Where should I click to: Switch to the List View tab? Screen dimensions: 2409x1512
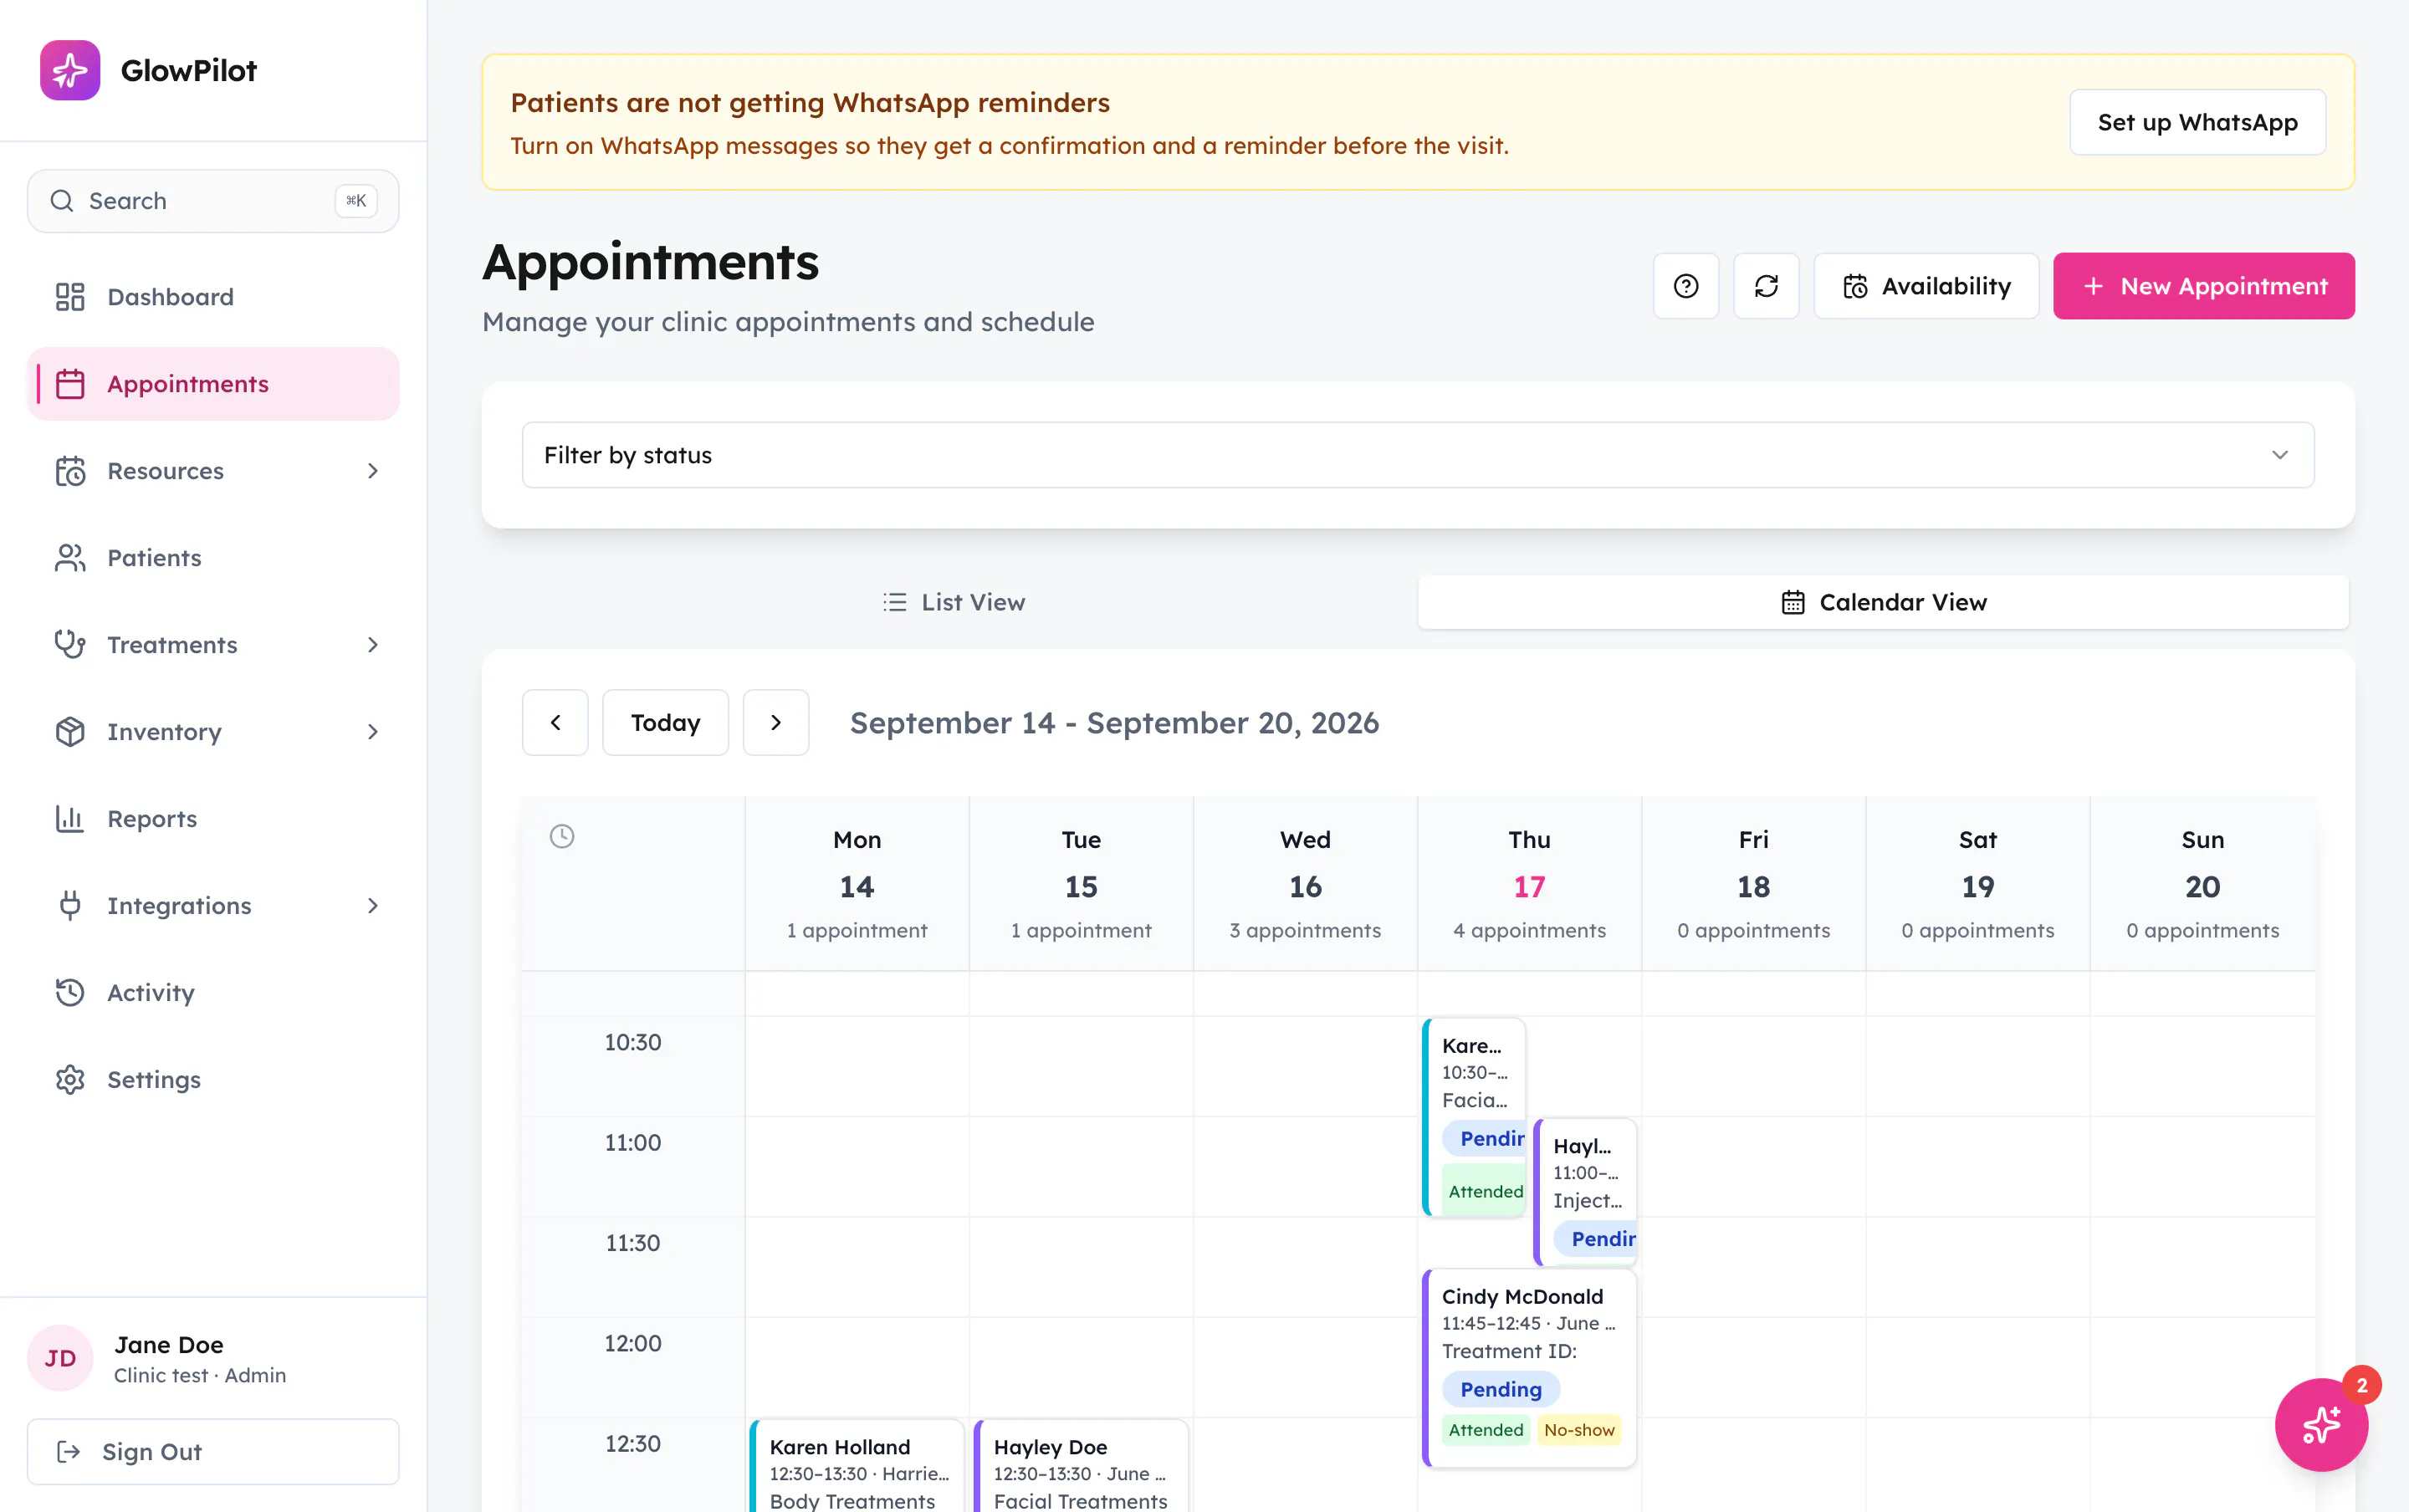953,602
